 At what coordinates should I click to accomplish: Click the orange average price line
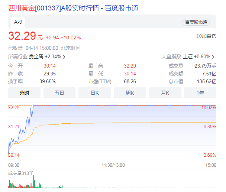[x=112, y=123]
